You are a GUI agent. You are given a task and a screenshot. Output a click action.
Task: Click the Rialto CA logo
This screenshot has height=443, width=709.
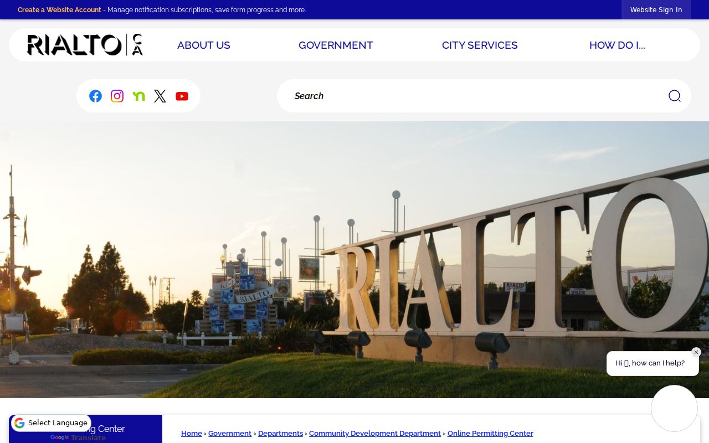(x=85, y=45)
